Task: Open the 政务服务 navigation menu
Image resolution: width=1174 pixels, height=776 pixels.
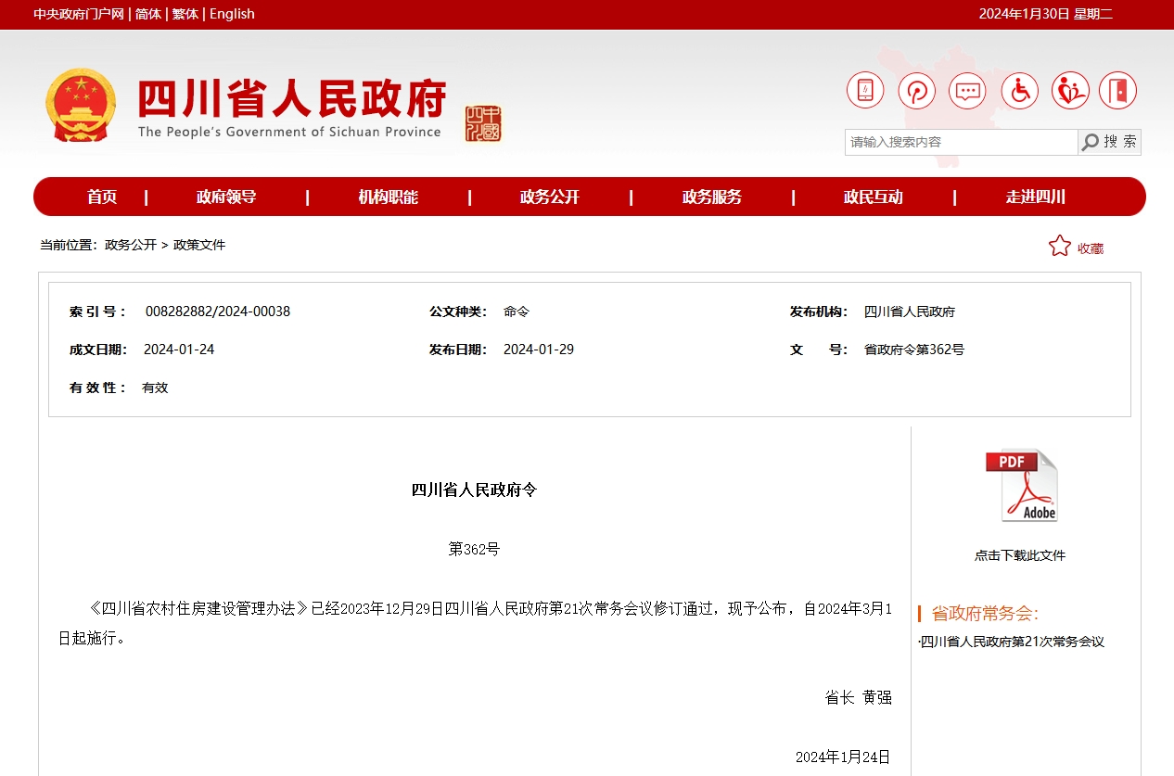Action: tap(711, 197)
